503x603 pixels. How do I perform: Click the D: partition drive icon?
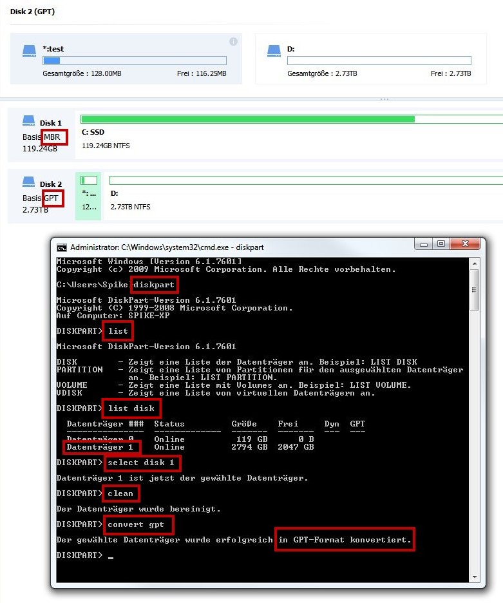[274, 51]
